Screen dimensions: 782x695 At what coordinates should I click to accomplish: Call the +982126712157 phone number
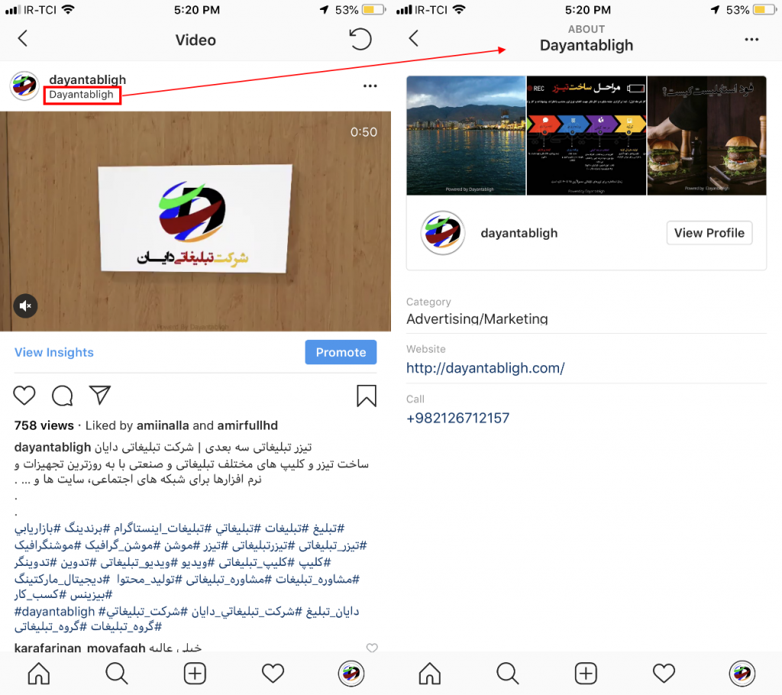coord(458,418)
